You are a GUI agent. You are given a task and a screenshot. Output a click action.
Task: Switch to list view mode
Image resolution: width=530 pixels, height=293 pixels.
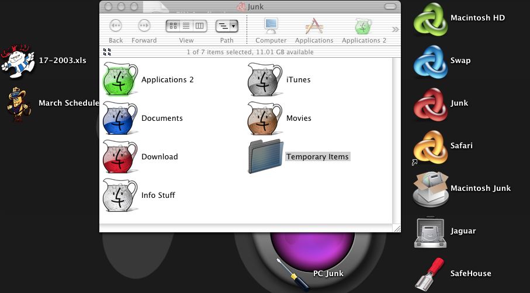[186, 26]
